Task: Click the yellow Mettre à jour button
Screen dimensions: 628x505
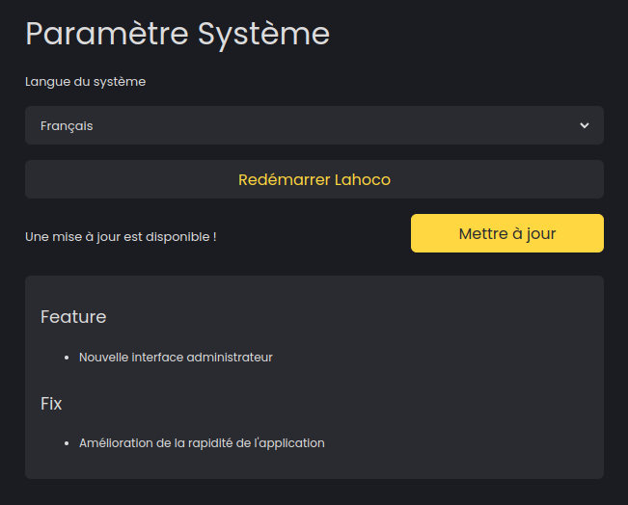Action: click(506, 233)
